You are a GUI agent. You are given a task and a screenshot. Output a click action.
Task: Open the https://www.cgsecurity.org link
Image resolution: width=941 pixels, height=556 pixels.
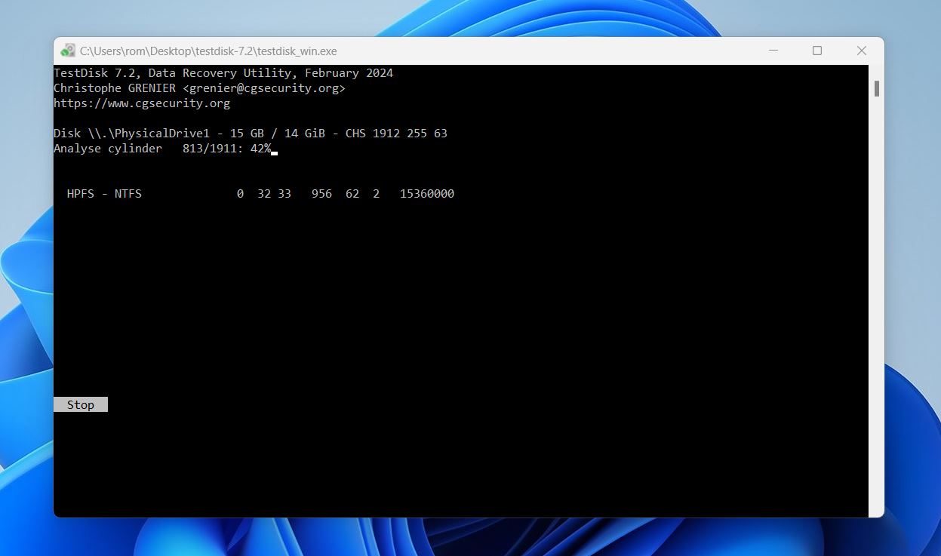pyautogui.click(x=141, y=103)
